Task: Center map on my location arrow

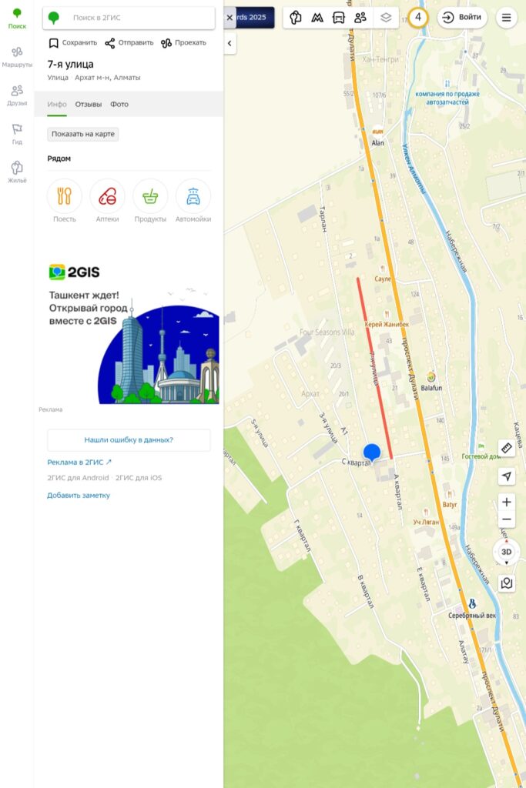Action: (507, 476)
